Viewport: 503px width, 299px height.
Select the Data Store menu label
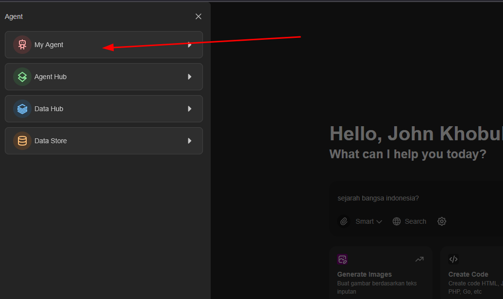point(50,141)
